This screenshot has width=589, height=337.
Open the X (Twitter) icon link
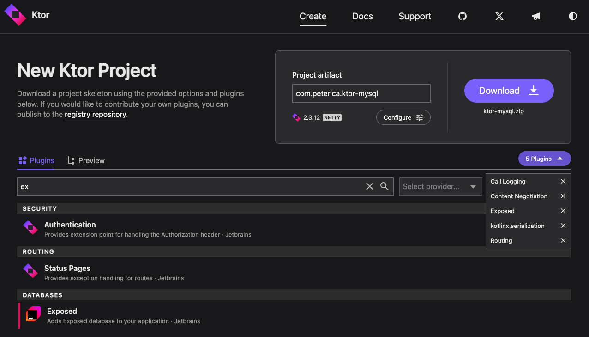499,16
